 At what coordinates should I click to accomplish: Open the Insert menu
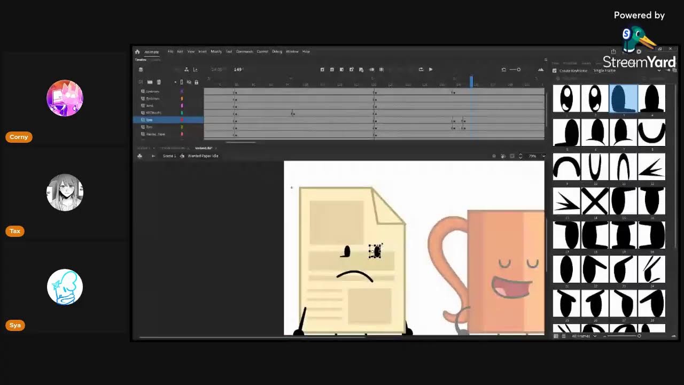(x=203, y=52)
